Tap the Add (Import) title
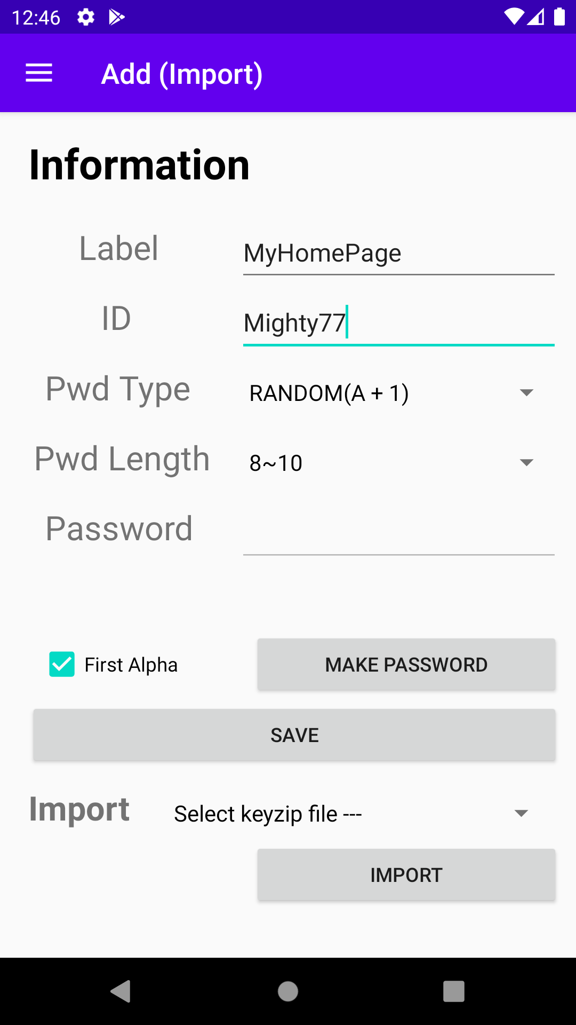Viewport: 576px width, 1025px height. point(182,74)
